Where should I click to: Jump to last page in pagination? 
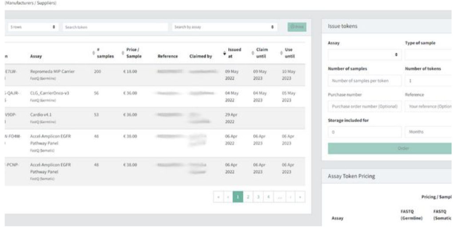(301, 197)
